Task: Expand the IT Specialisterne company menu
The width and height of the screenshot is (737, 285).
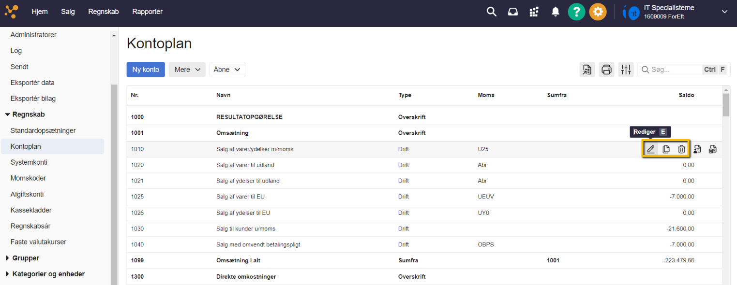Action: (724, 12)
